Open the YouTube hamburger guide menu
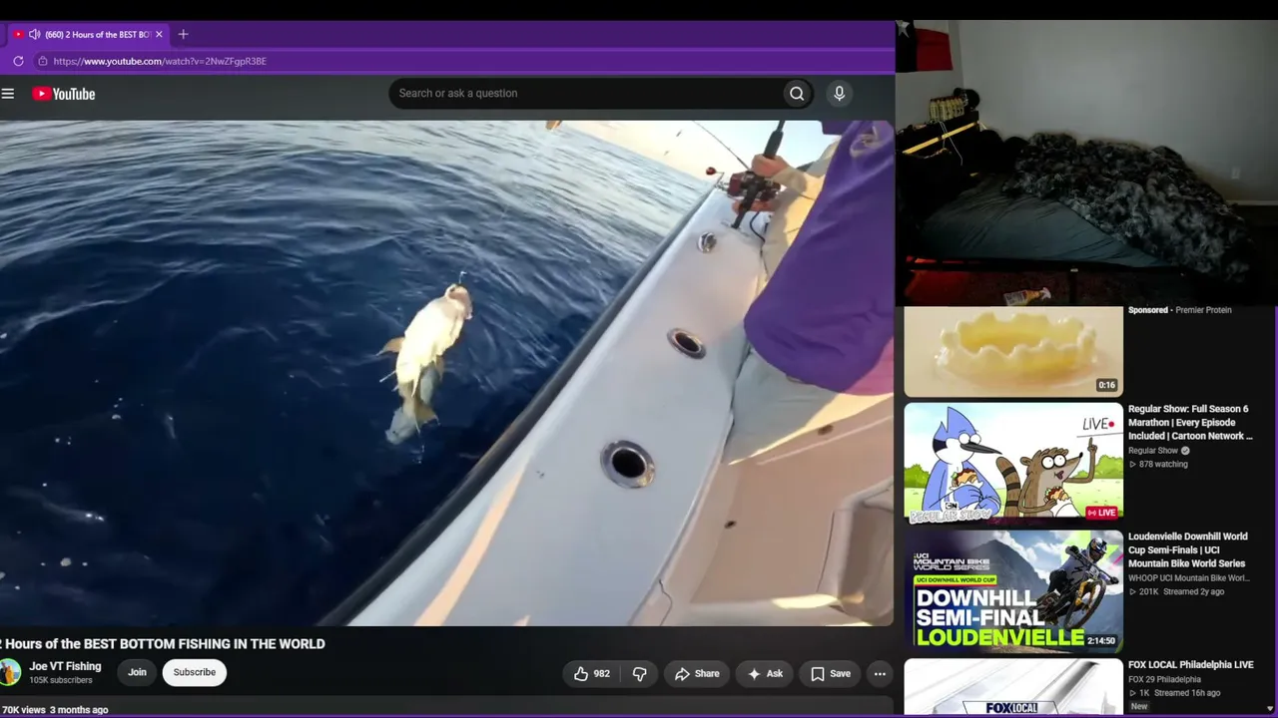 [8, 94]
